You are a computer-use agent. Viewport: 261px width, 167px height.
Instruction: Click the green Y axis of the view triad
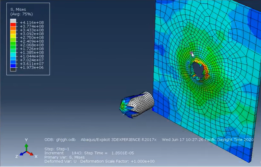(x=26, y=148)
